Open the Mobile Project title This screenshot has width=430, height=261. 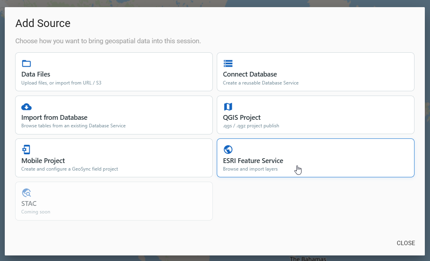pos(43,161)
